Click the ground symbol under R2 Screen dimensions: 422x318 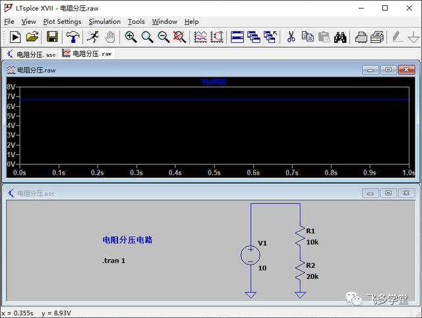click(x=300, y=295)
